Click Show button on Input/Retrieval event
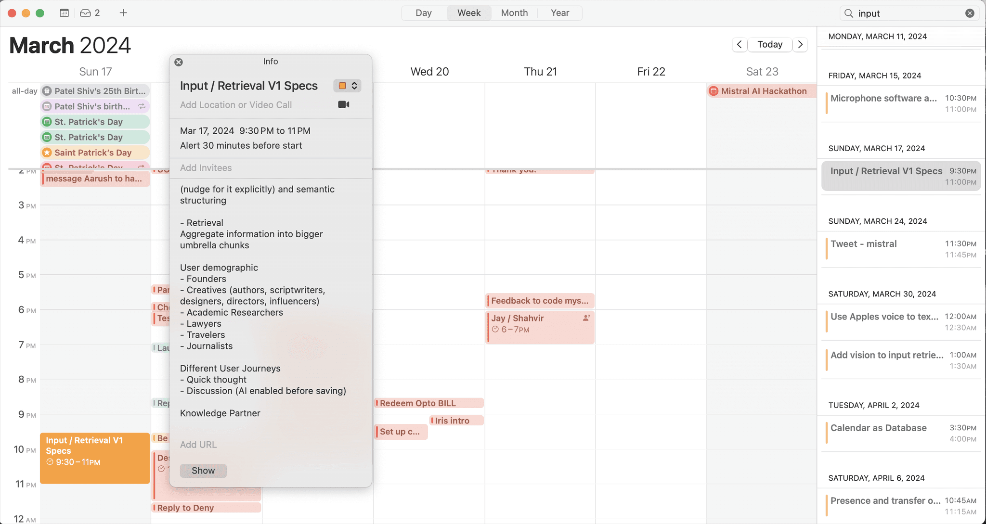Screen dimensions: 986x524 click(x=203, y=471)
